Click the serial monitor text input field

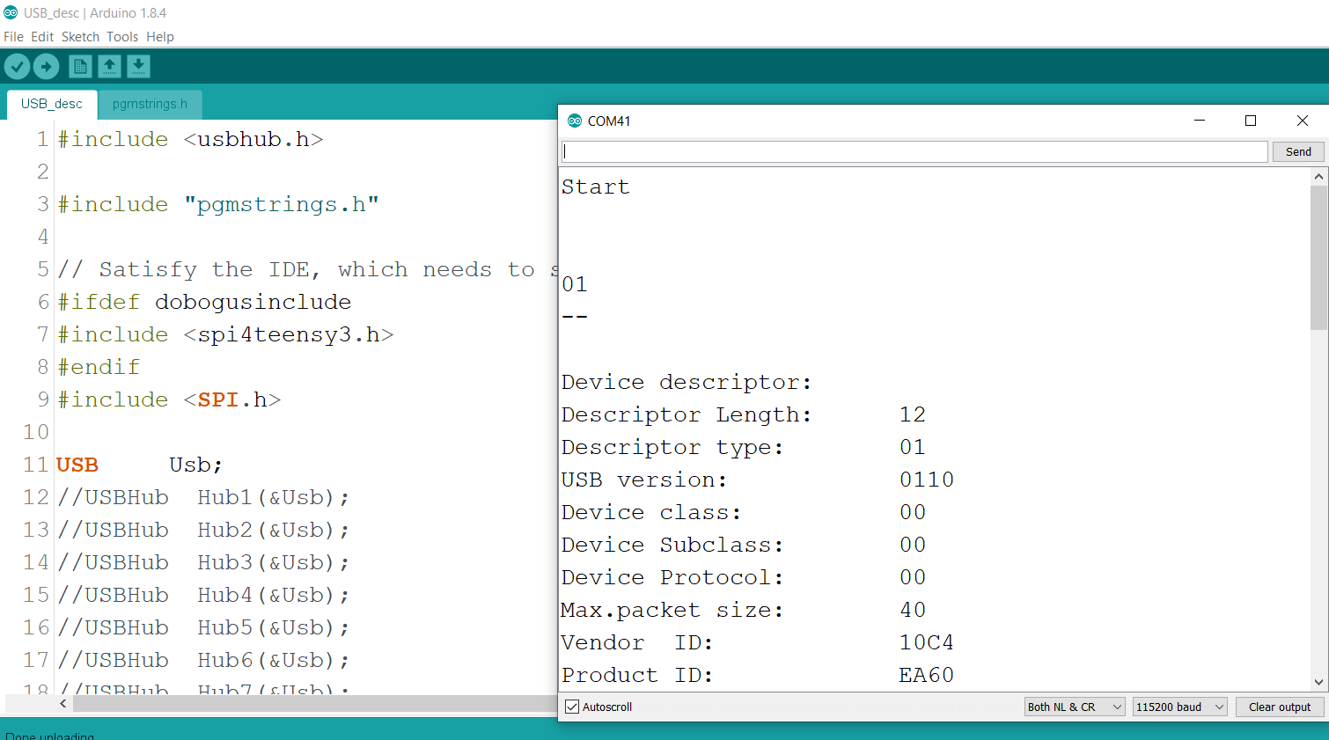point(913,150)
